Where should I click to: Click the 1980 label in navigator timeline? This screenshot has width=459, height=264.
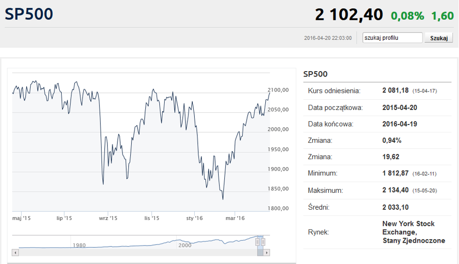[x=79, y=245]
